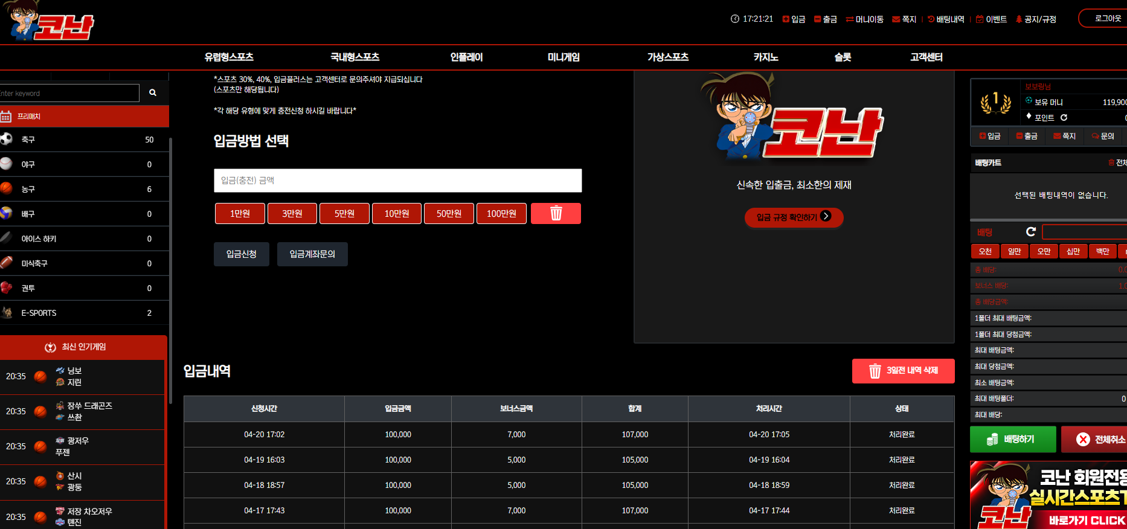Clear deposit amount with trash icon
Viewport: 1127px width, 529px height.
pos(556,213)
